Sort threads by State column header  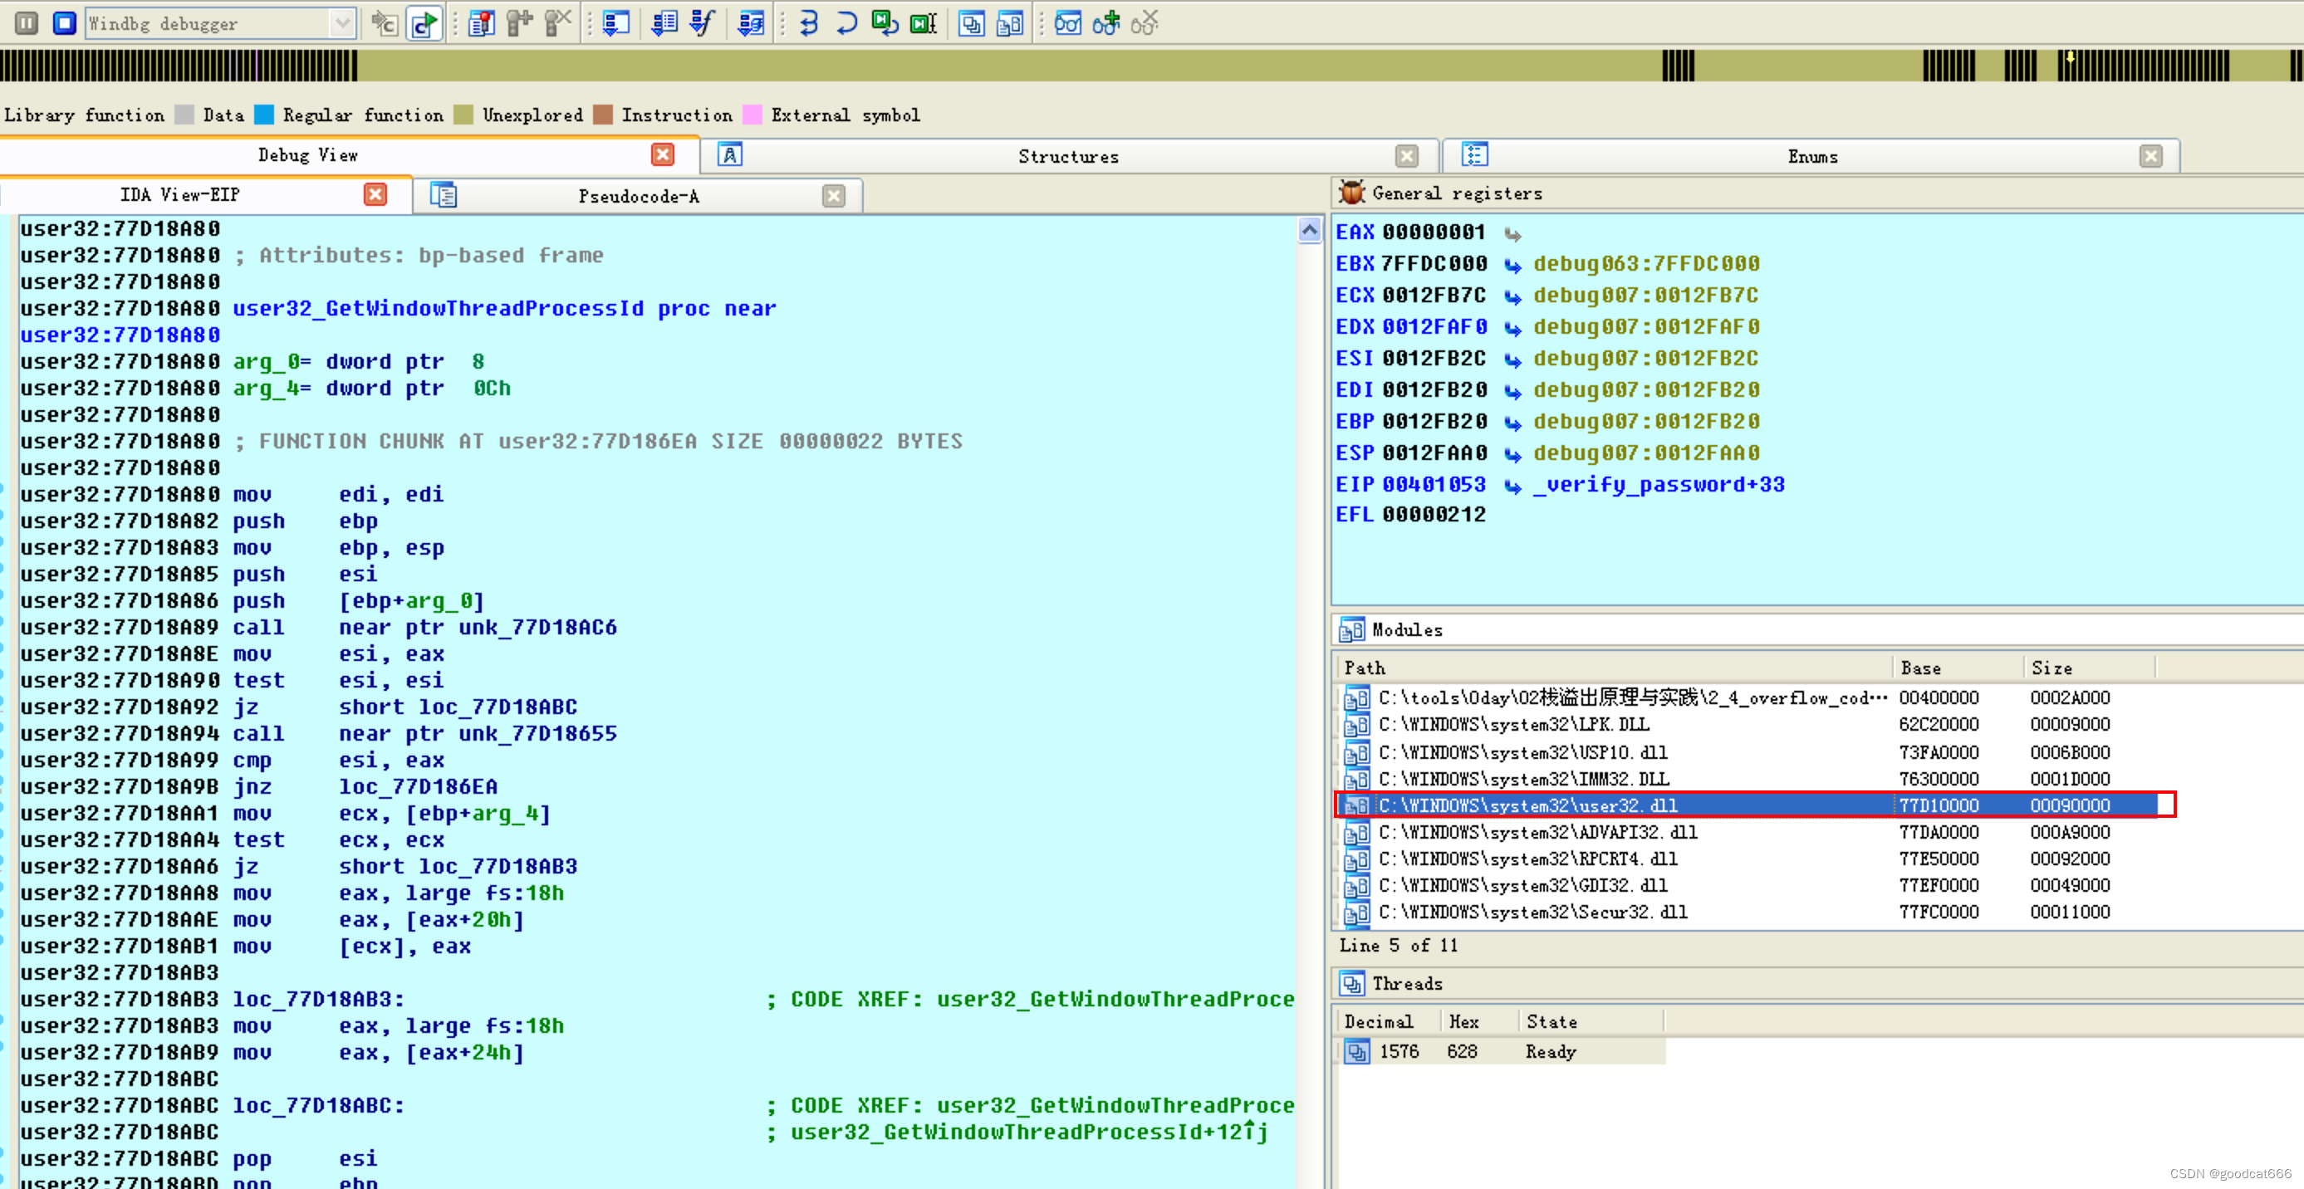pos(1591,1022)
